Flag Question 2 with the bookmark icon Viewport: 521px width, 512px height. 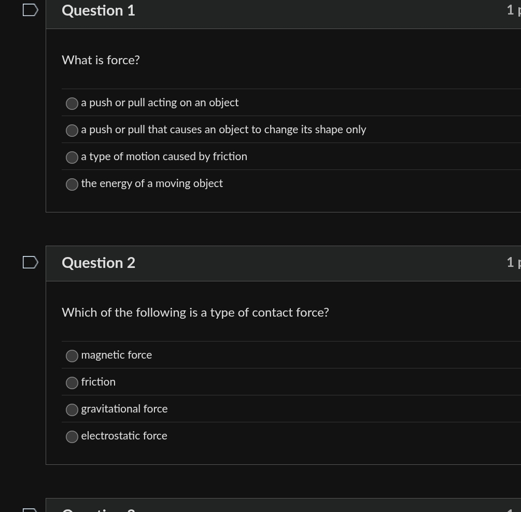[30, 262]
